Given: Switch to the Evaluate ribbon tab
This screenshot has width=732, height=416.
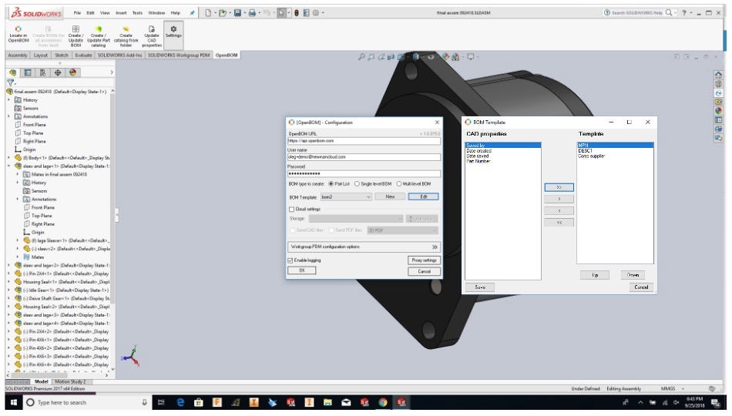Looking at the screenshot, I should [83, 55].
